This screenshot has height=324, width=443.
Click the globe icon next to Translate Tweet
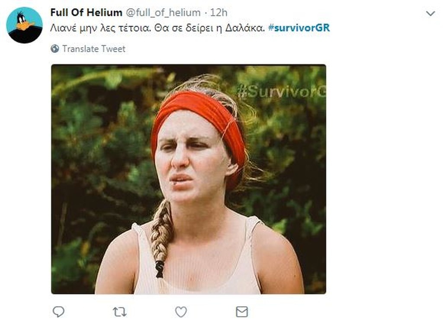tap(55, 48)
